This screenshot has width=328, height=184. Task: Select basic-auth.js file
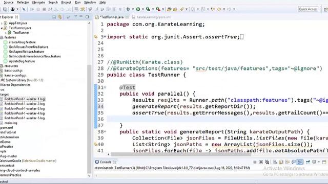click(13, 71)
